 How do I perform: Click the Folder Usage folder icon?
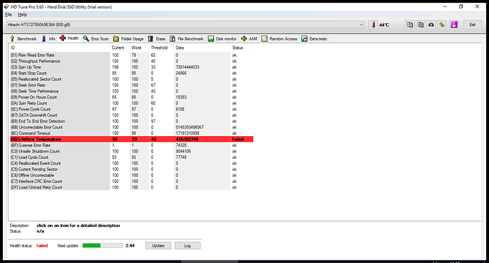point(116,39)
